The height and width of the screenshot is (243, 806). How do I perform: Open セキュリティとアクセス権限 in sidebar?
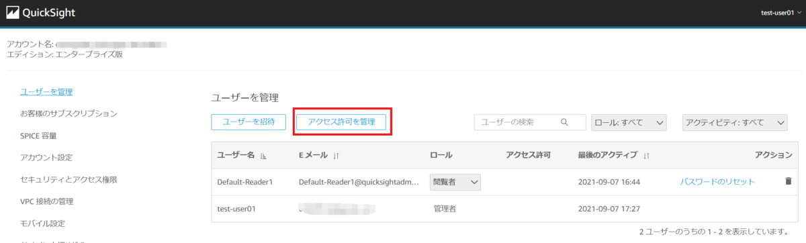click(69, 179)
